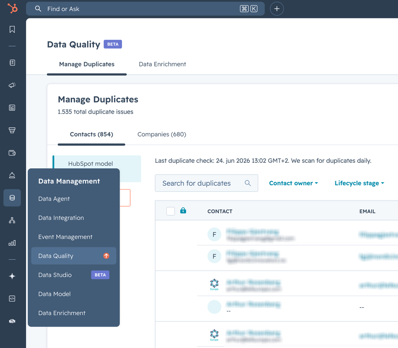Screen dimensions: 398x348
Task: Open the Marketing megaphone sidebar icon
Action: (x=12, y=85)
